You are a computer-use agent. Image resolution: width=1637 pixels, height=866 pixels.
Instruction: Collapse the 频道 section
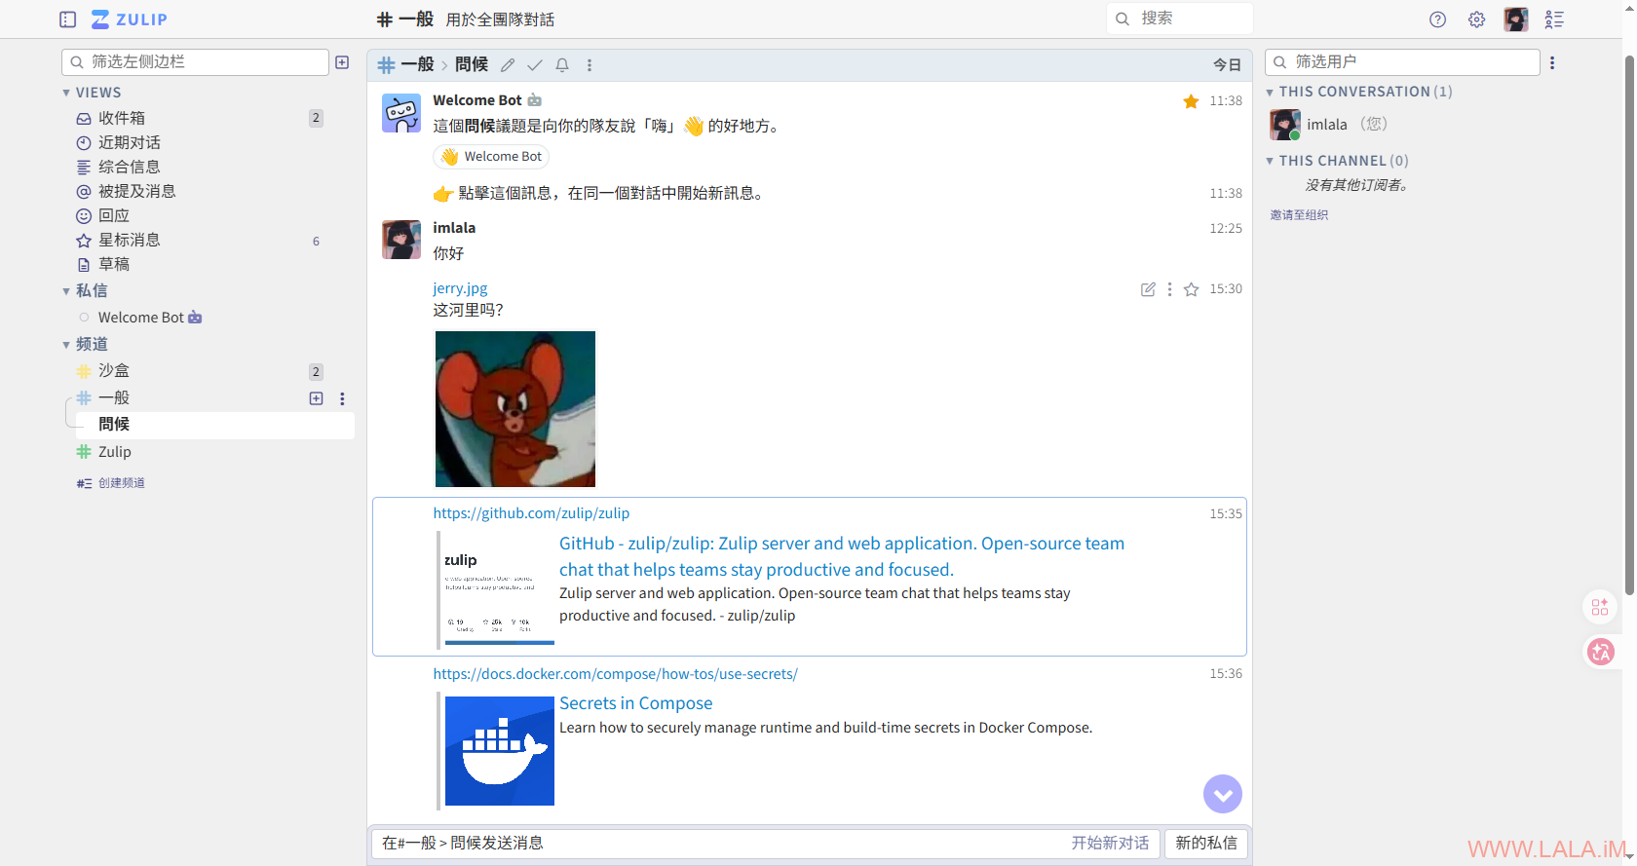[66, 345]
